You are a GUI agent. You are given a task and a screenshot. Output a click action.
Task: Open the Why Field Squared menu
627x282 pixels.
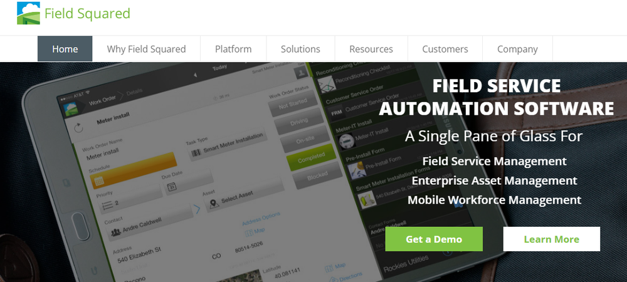[146, 49]
